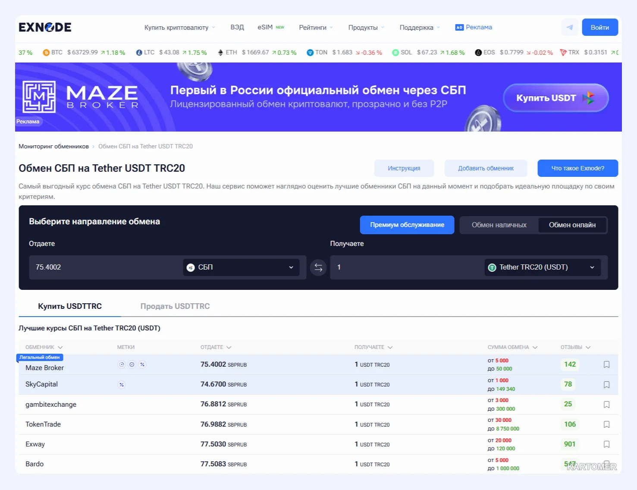Click the TON coin icon in ticker

point(310,53)
